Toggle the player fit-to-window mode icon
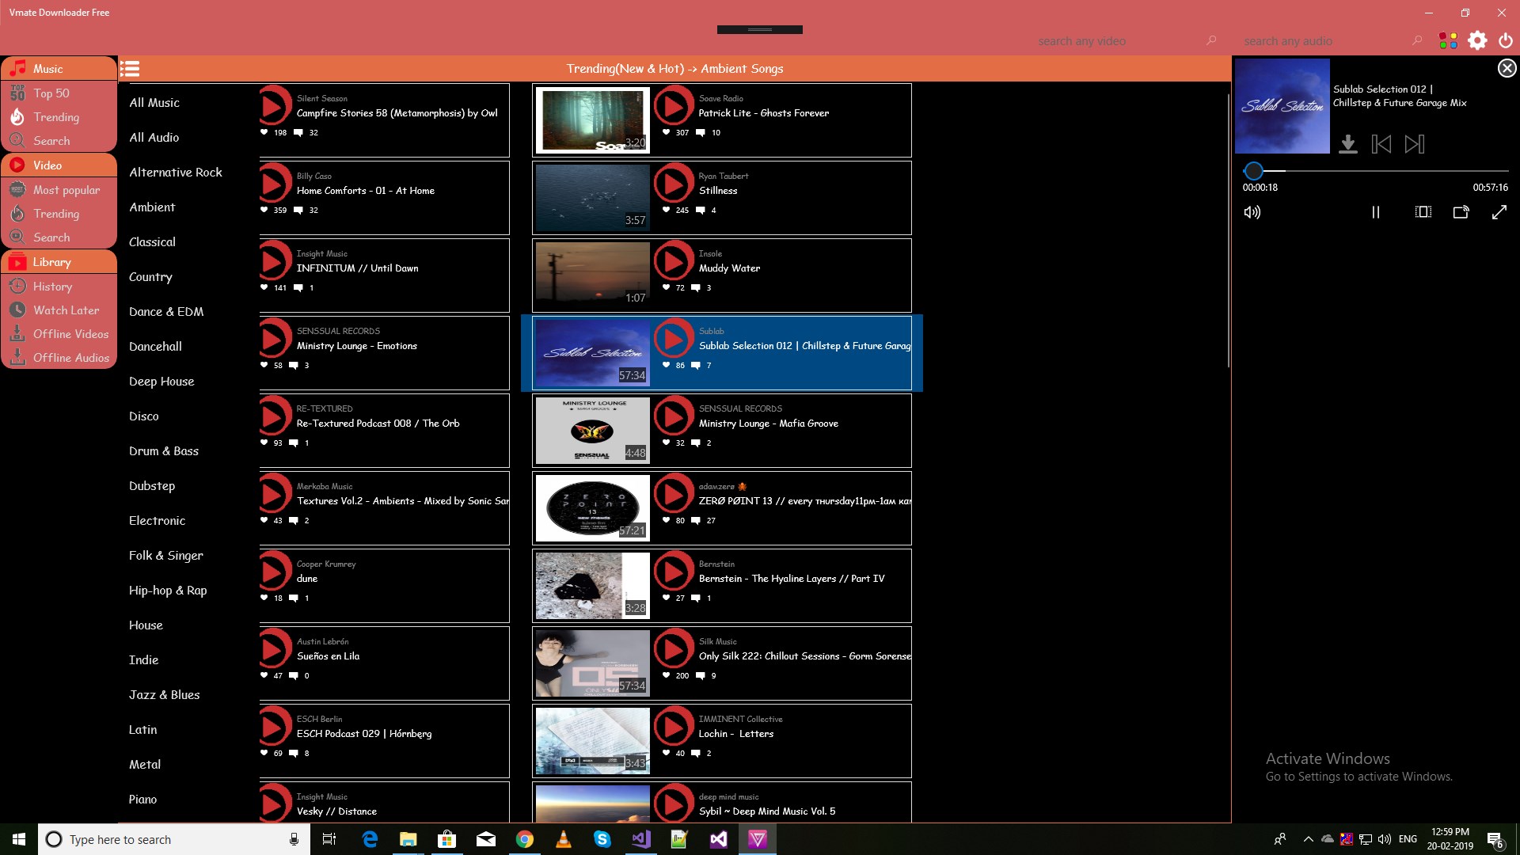Image resolution: width=1520 pixels, height=855 pixels. tap(1423, 212)
